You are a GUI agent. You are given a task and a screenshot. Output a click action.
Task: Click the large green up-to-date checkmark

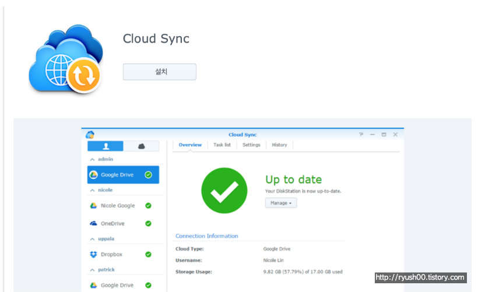[x=224, y=191]
